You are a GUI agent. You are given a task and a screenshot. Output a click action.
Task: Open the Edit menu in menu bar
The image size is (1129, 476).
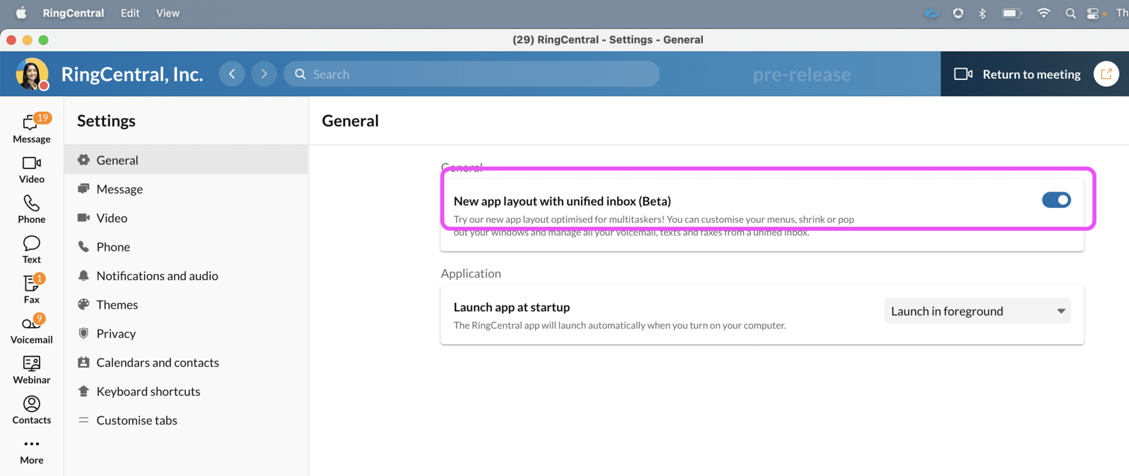(x=130, y=13)
